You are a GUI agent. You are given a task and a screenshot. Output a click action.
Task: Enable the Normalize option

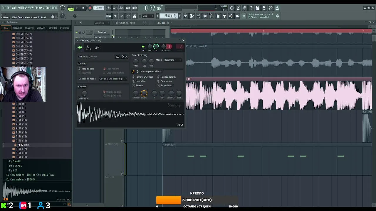click(139, 81)
